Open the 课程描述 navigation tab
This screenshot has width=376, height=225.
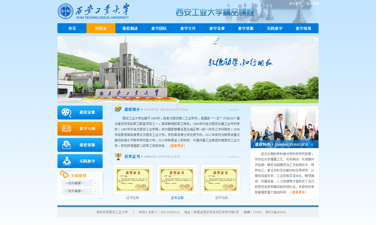130,28
